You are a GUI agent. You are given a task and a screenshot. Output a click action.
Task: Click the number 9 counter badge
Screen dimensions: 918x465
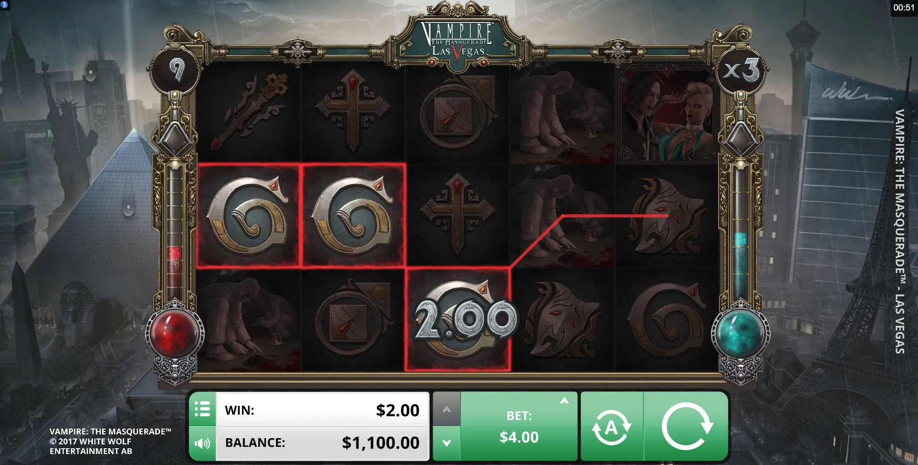pyautogui.click(x=176, y=71)
